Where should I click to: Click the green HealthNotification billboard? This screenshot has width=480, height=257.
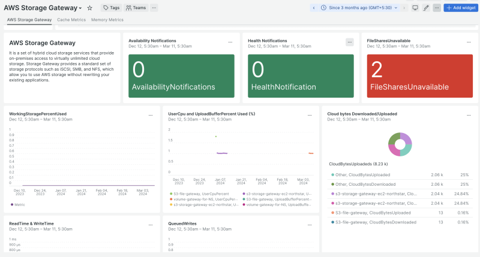click(301, 76)
